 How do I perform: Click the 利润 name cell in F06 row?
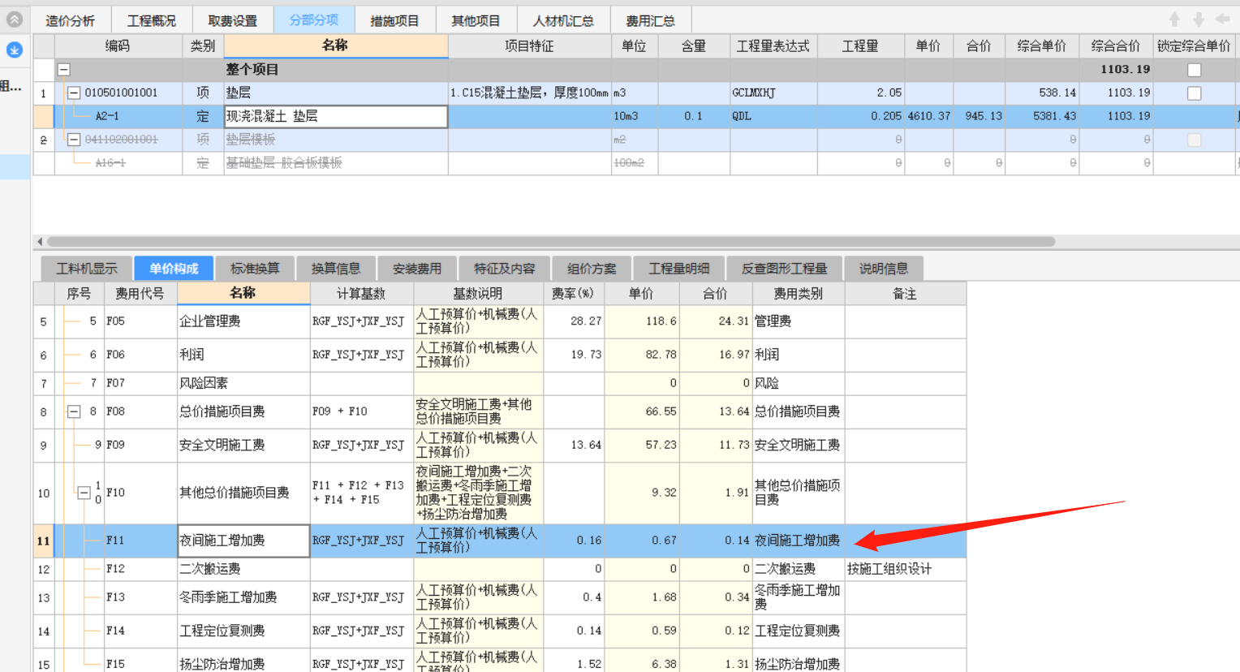click(243, 355)
